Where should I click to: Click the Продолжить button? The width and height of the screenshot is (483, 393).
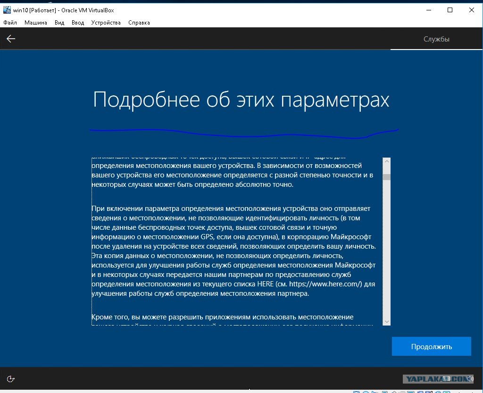[431, 346]
